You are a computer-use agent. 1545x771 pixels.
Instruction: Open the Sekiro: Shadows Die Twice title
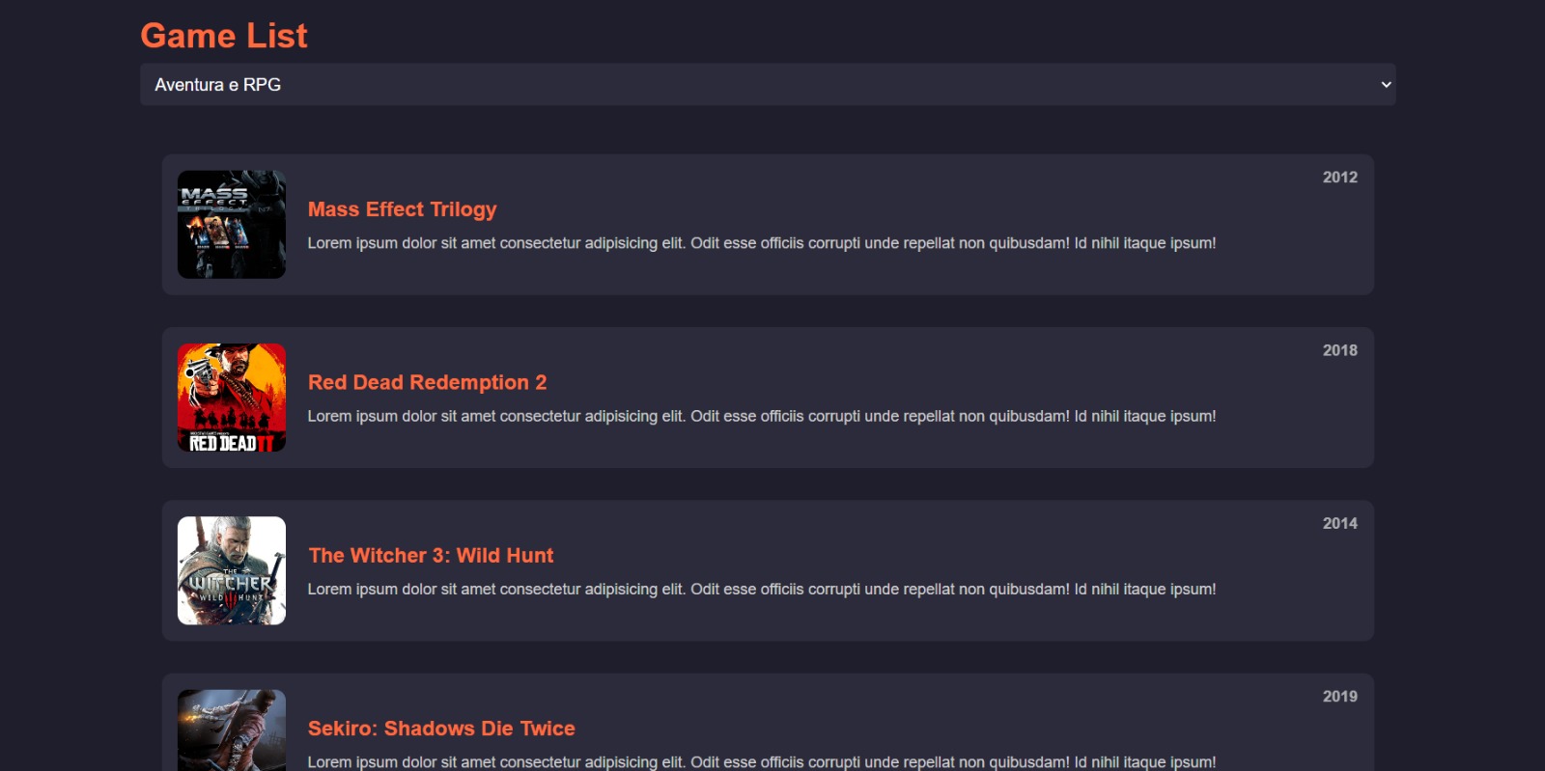click(x=441, y=729)
